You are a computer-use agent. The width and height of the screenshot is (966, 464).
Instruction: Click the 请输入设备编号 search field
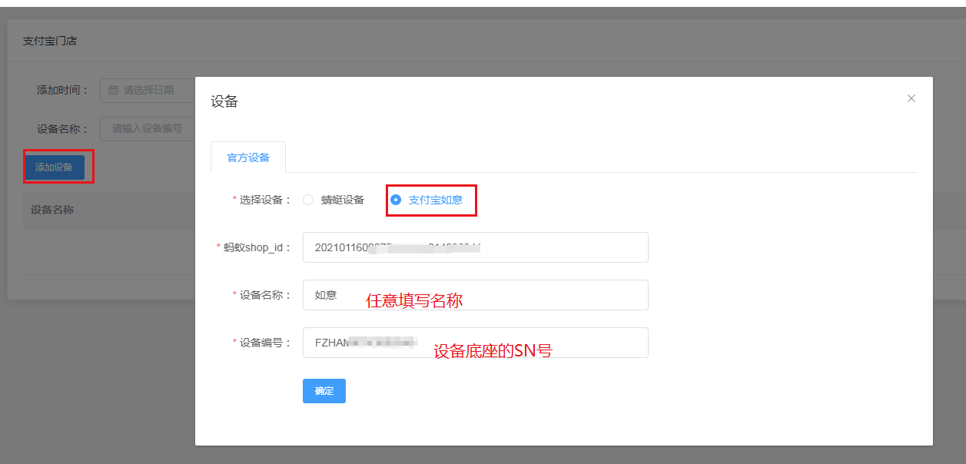(x=148, y=128)
